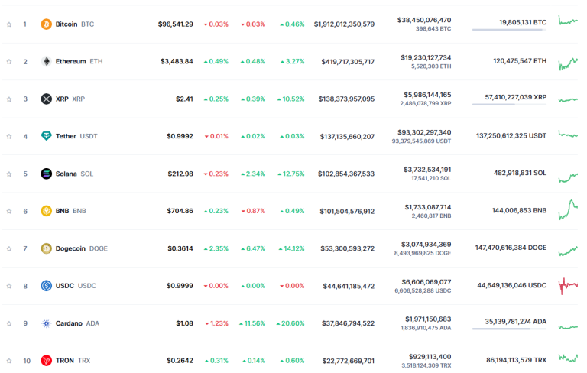Image resolution: width=587 pixels, height=373 pixels.
Task: Click the Bitcoin circulating supply progress bar
Action: [509, 30]
